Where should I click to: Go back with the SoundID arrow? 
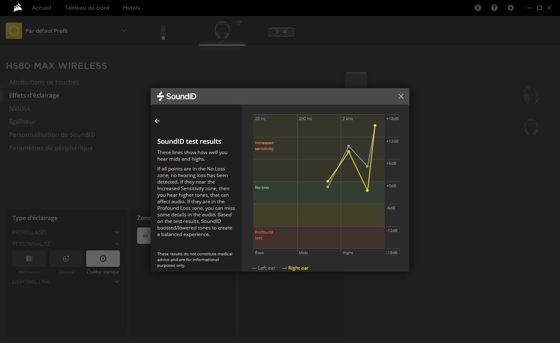pyautogui.click(x=157, y=121)
